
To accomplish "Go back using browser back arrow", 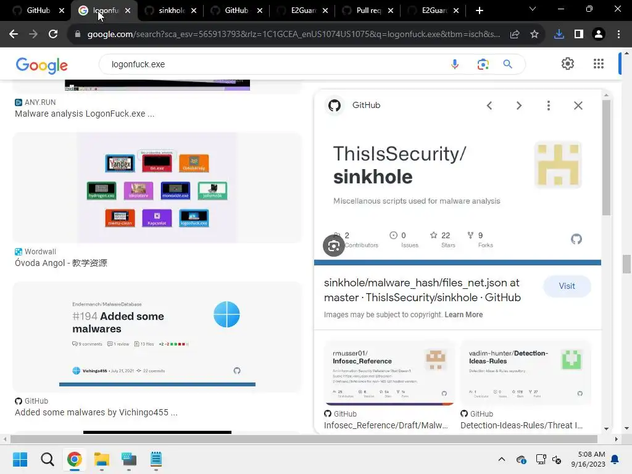I will [x=14, y=35].
